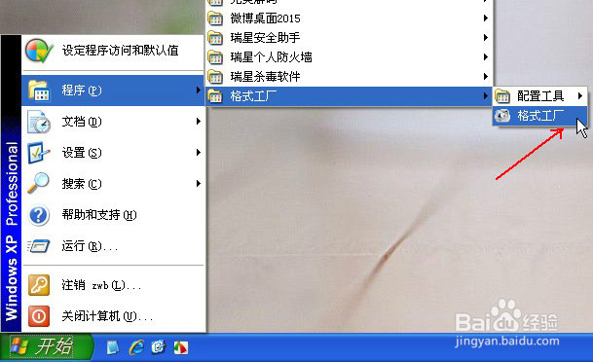Expand the 设置(S) submenu arrow

pyautogui.click(x=199, y=152)
